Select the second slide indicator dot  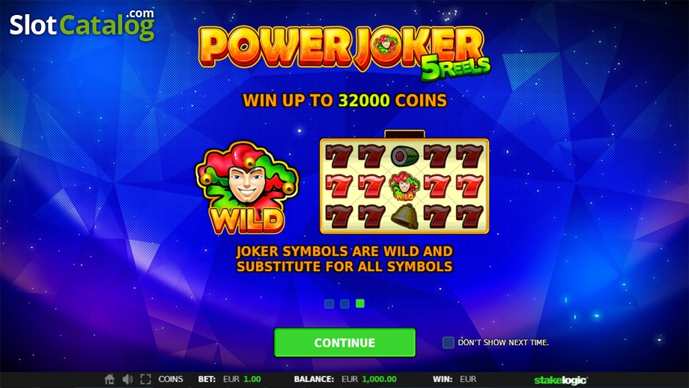click(345, 303)
